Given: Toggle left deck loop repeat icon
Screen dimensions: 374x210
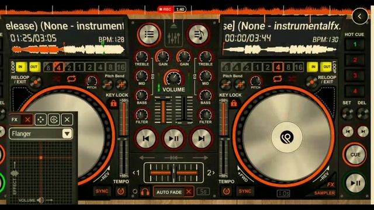Looking at the screenshot, I should 71,79.
